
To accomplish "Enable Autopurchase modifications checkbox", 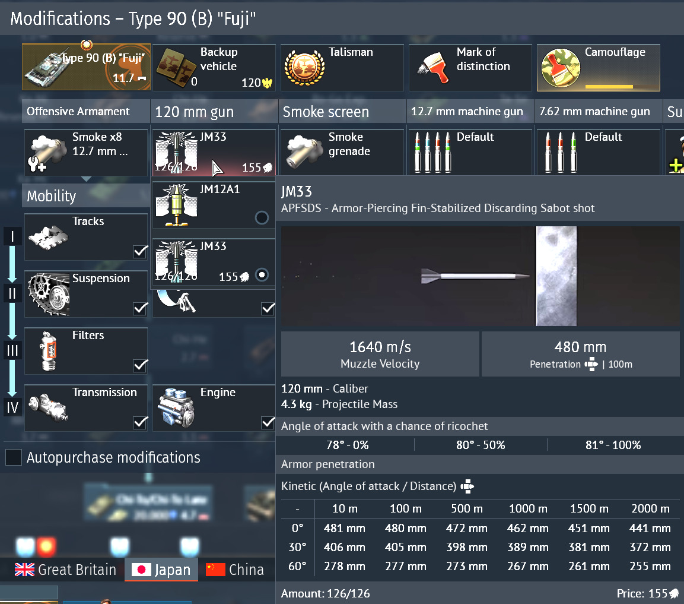I will 14,458.
